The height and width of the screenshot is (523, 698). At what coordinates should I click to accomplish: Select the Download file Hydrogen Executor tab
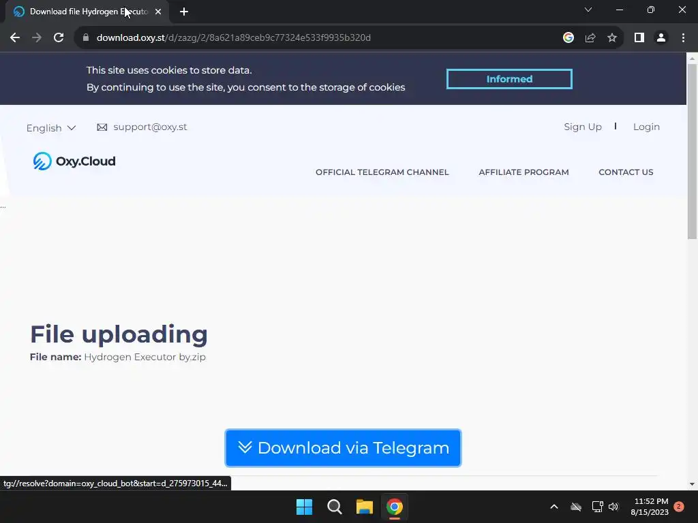(87, 12)
